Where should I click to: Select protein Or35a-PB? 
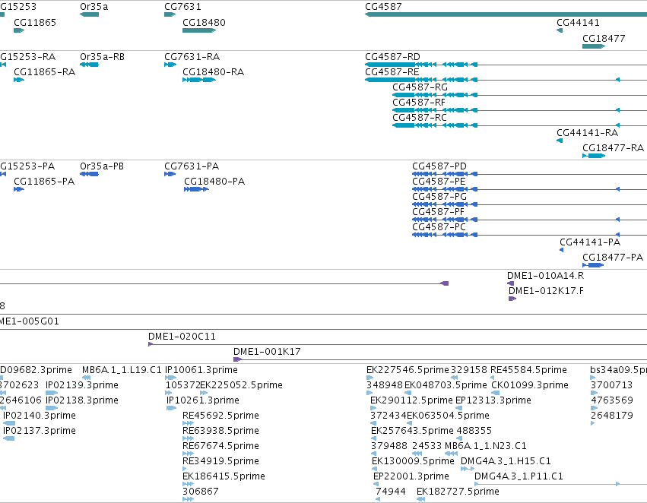tap(89, 174)
